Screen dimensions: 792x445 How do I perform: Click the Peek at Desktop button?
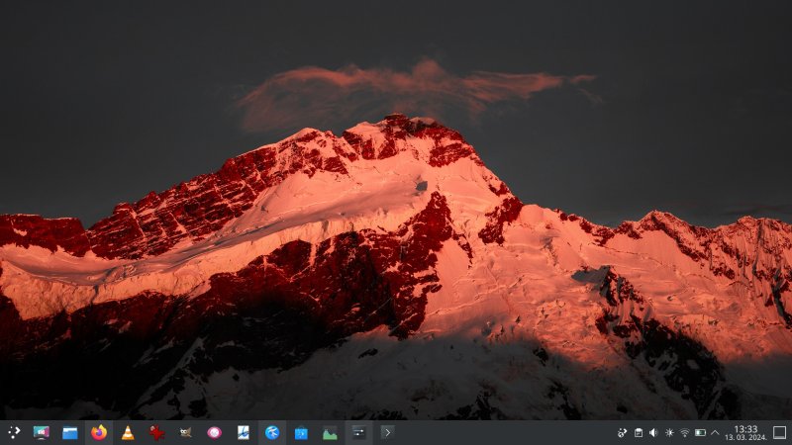tap(779, 432)
